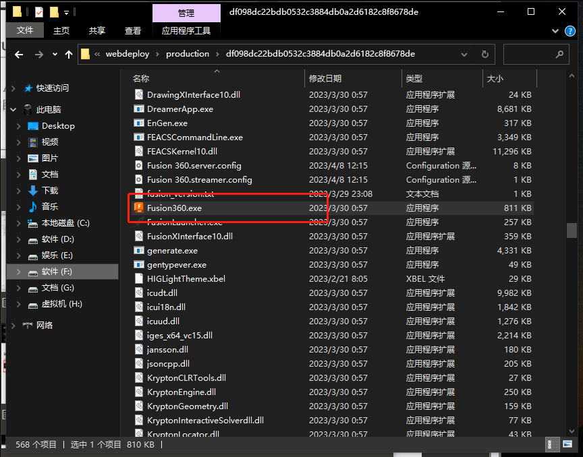
Task: Switch to the 查看 view ribbon tab
Action: [x=133, y=31]
